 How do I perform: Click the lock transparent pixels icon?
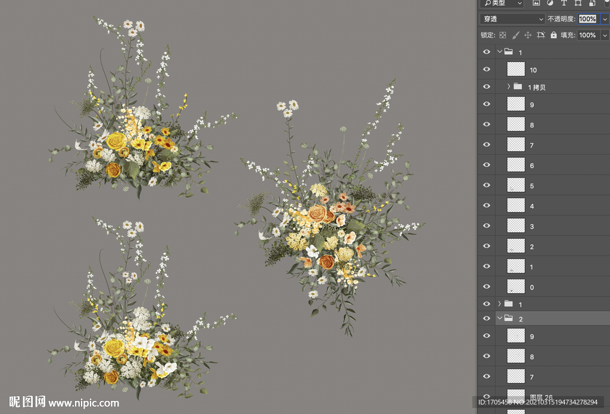pos(502,35)
